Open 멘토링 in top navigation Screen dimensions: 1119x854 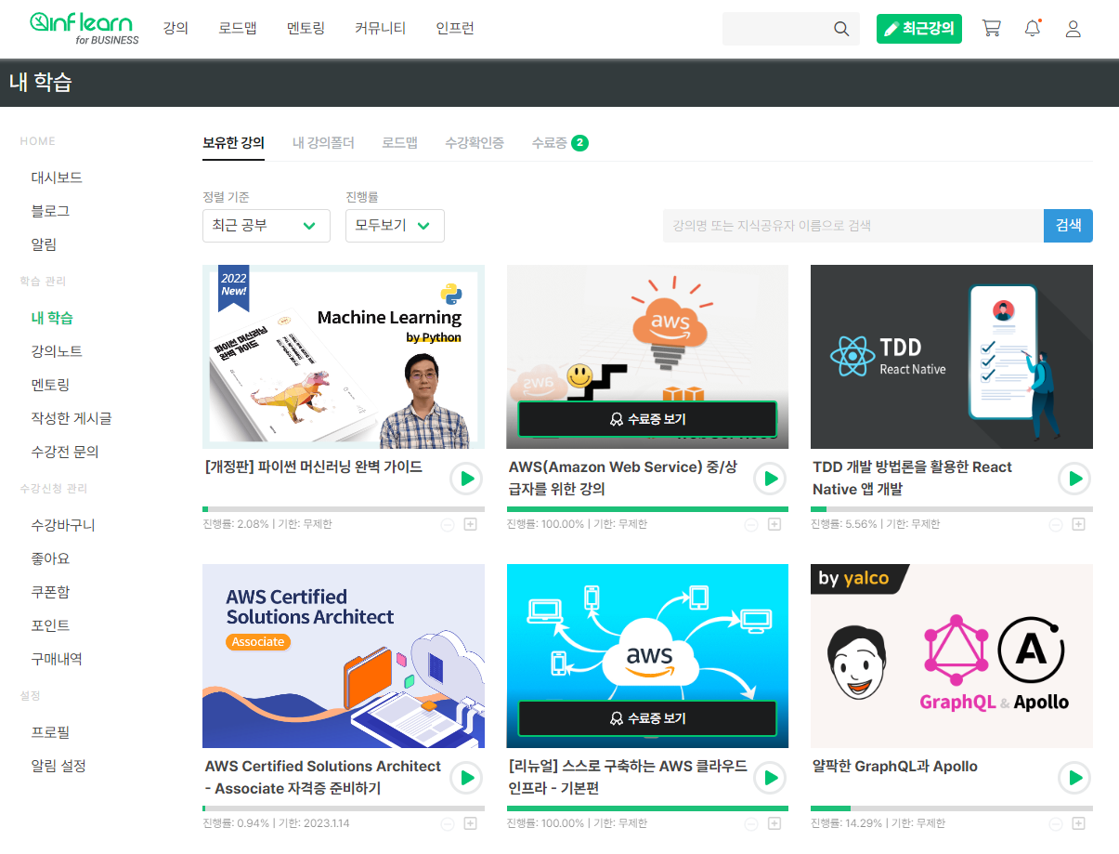306,29
